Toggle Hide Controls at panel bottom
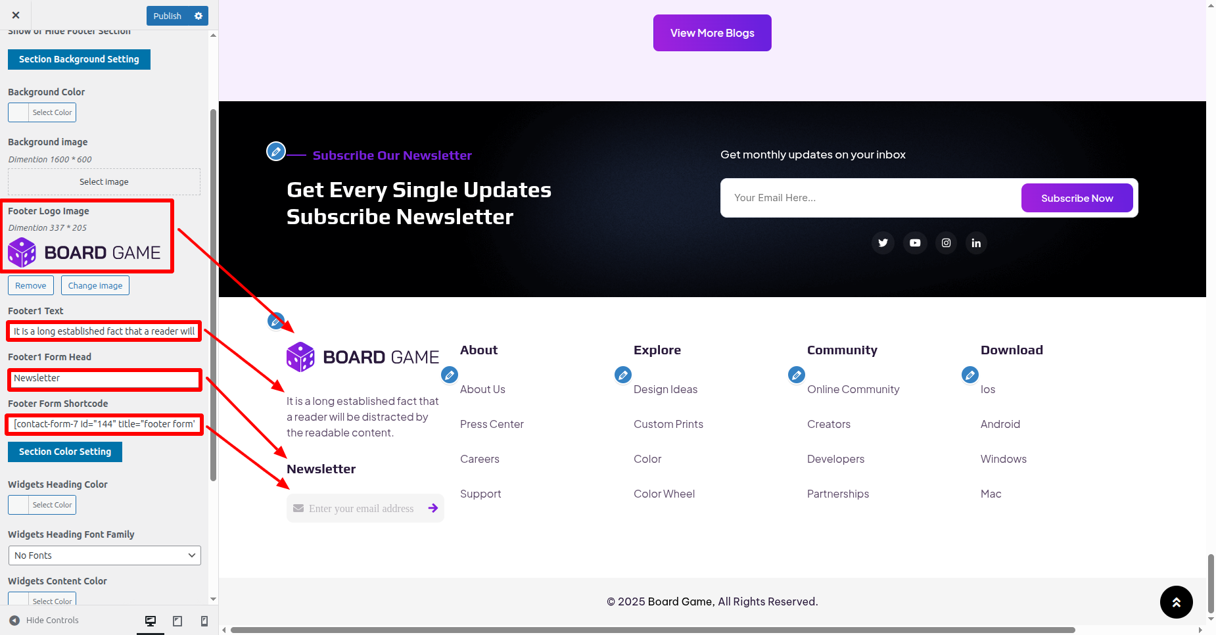 click(x=43, y=620)
